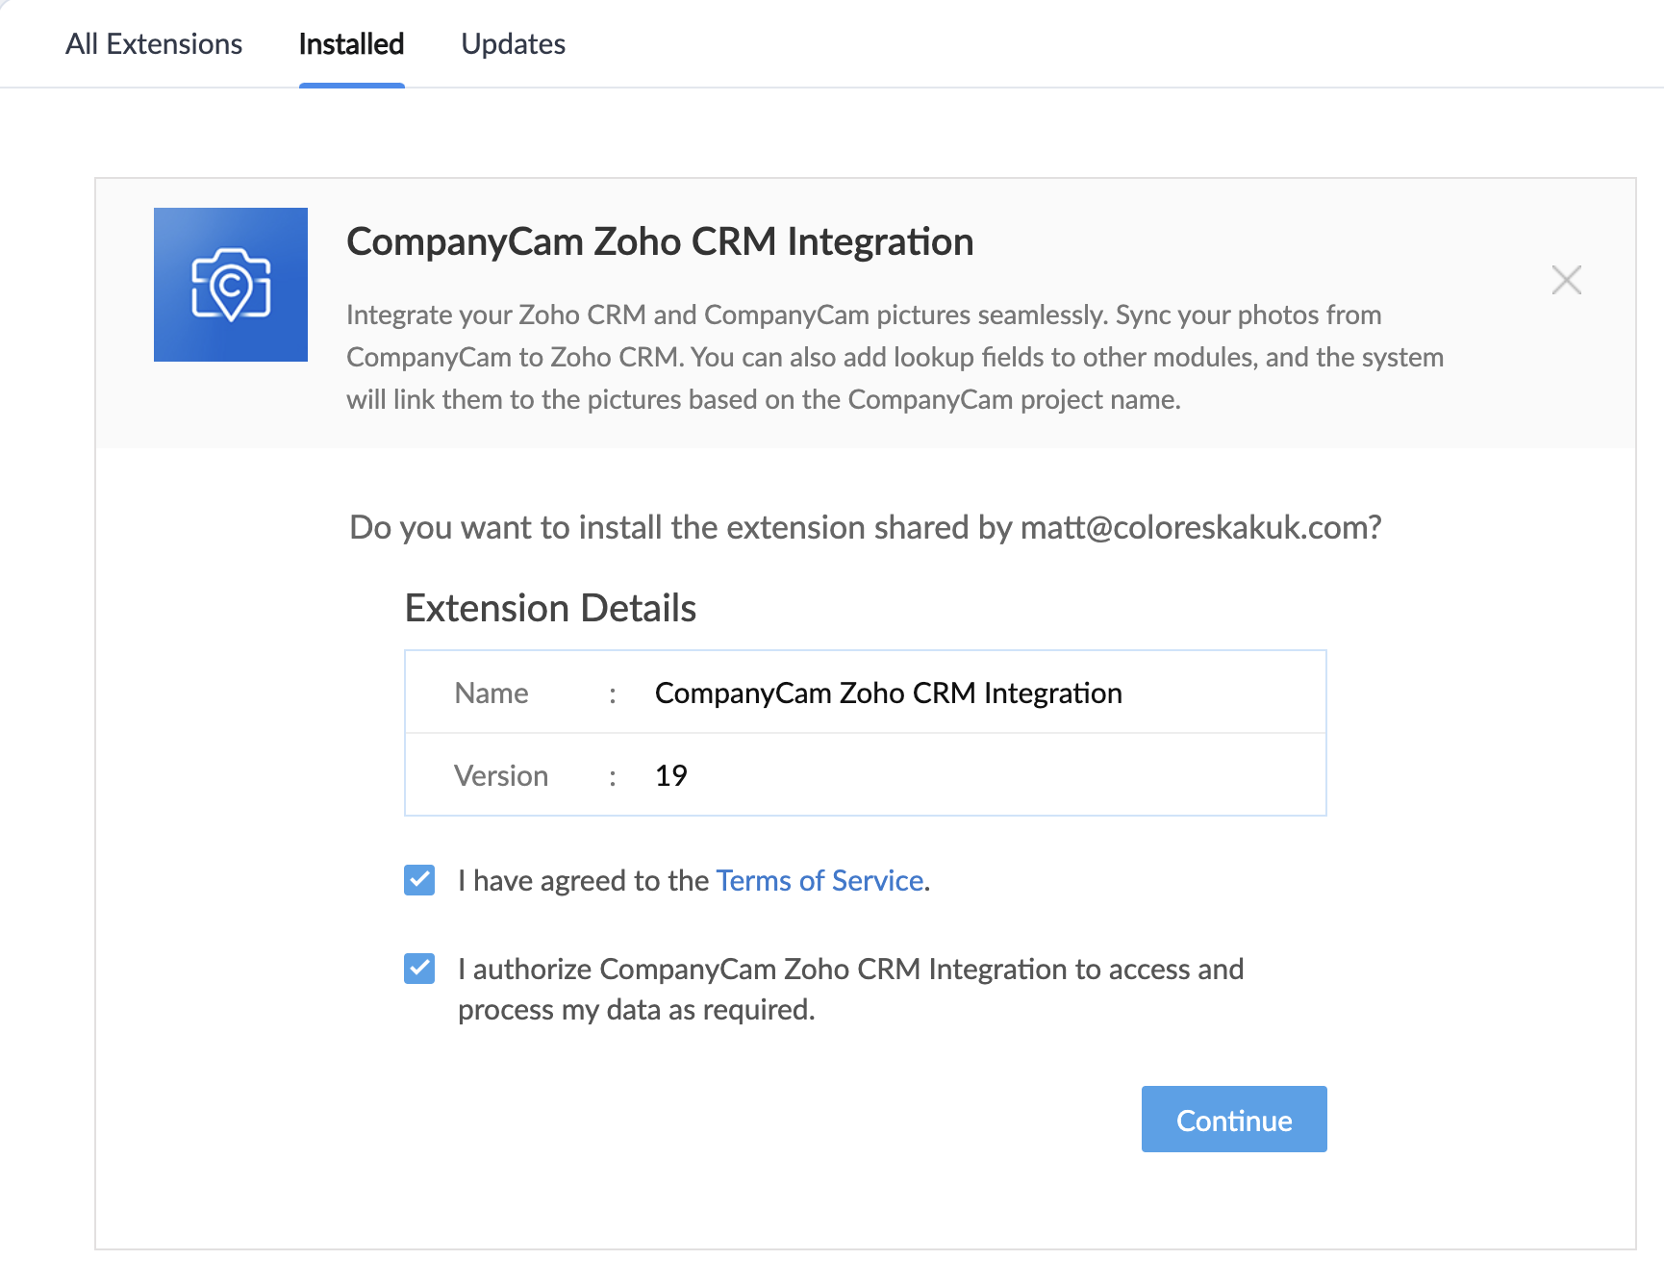Click the Name label in details table
This screenshot has width=1664, height=1285.
tap(492, 693)
